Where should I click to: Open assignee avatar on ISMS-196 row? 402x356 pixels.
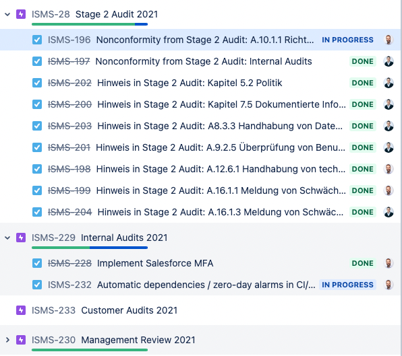(x=389, y=40)
